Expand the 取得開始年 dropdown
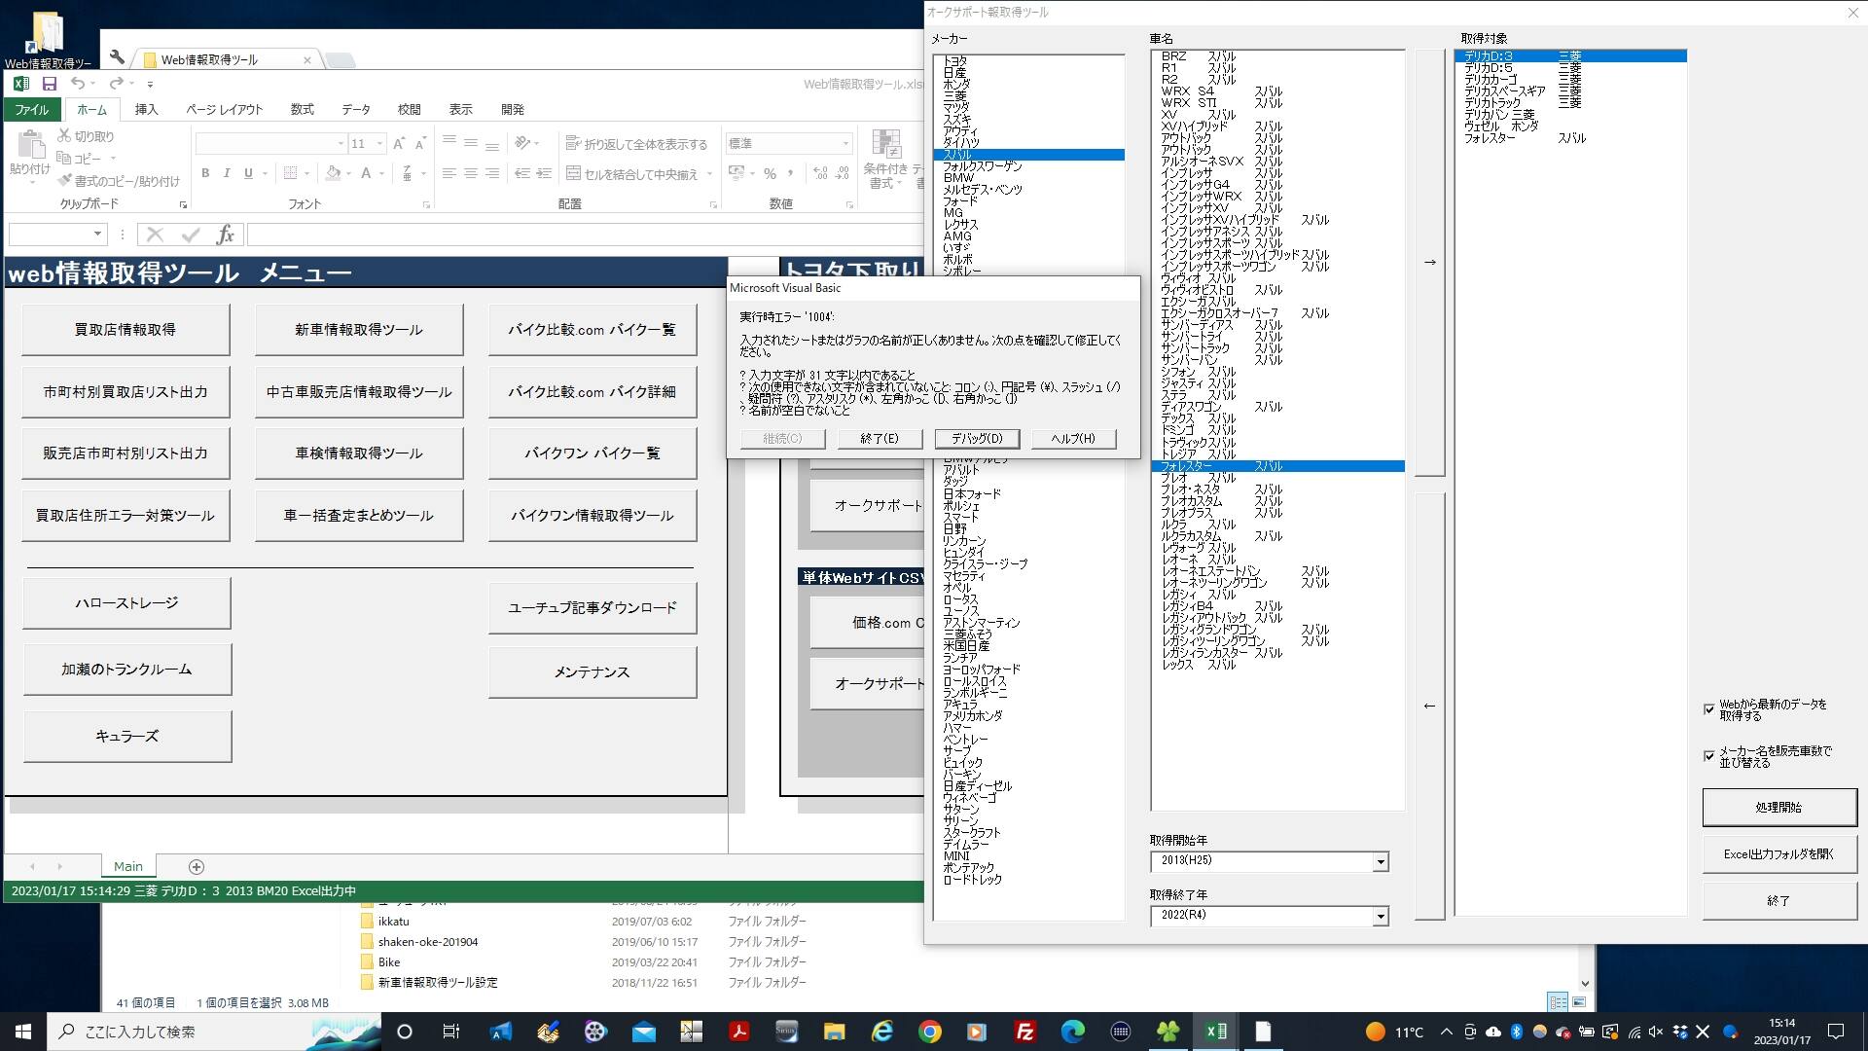 [1380, 862]
